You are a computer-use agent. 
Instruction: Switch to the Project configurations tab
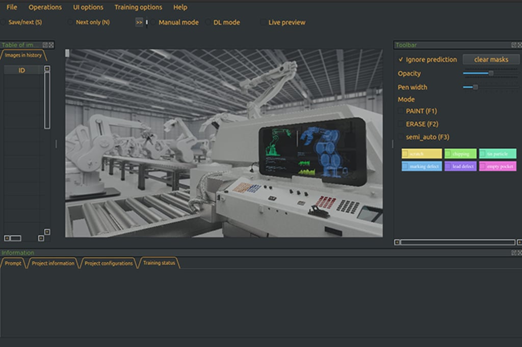[x=110, y=263]
